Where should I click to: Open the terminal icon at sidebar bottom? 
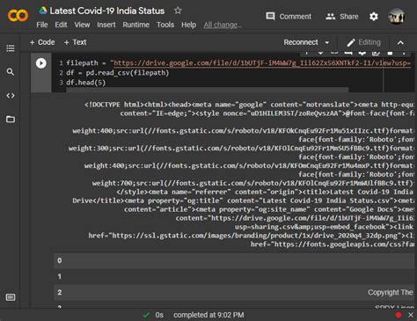(x=11, y=297)
